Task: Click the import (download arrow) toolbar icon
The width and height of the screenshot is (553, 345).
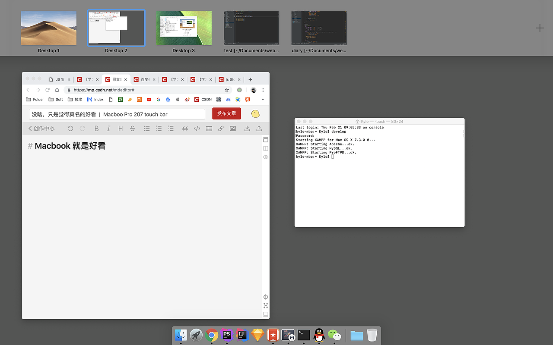Action: tap(247, 129)
